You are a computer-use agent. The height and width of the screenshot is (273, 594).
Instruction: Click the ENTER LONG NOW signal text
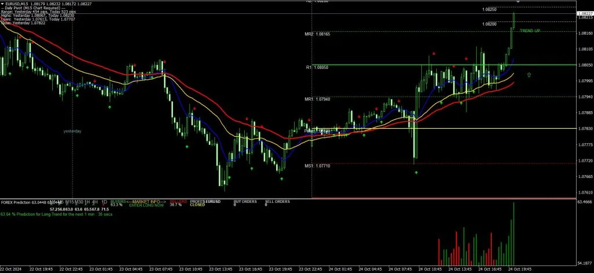point(147,205)
